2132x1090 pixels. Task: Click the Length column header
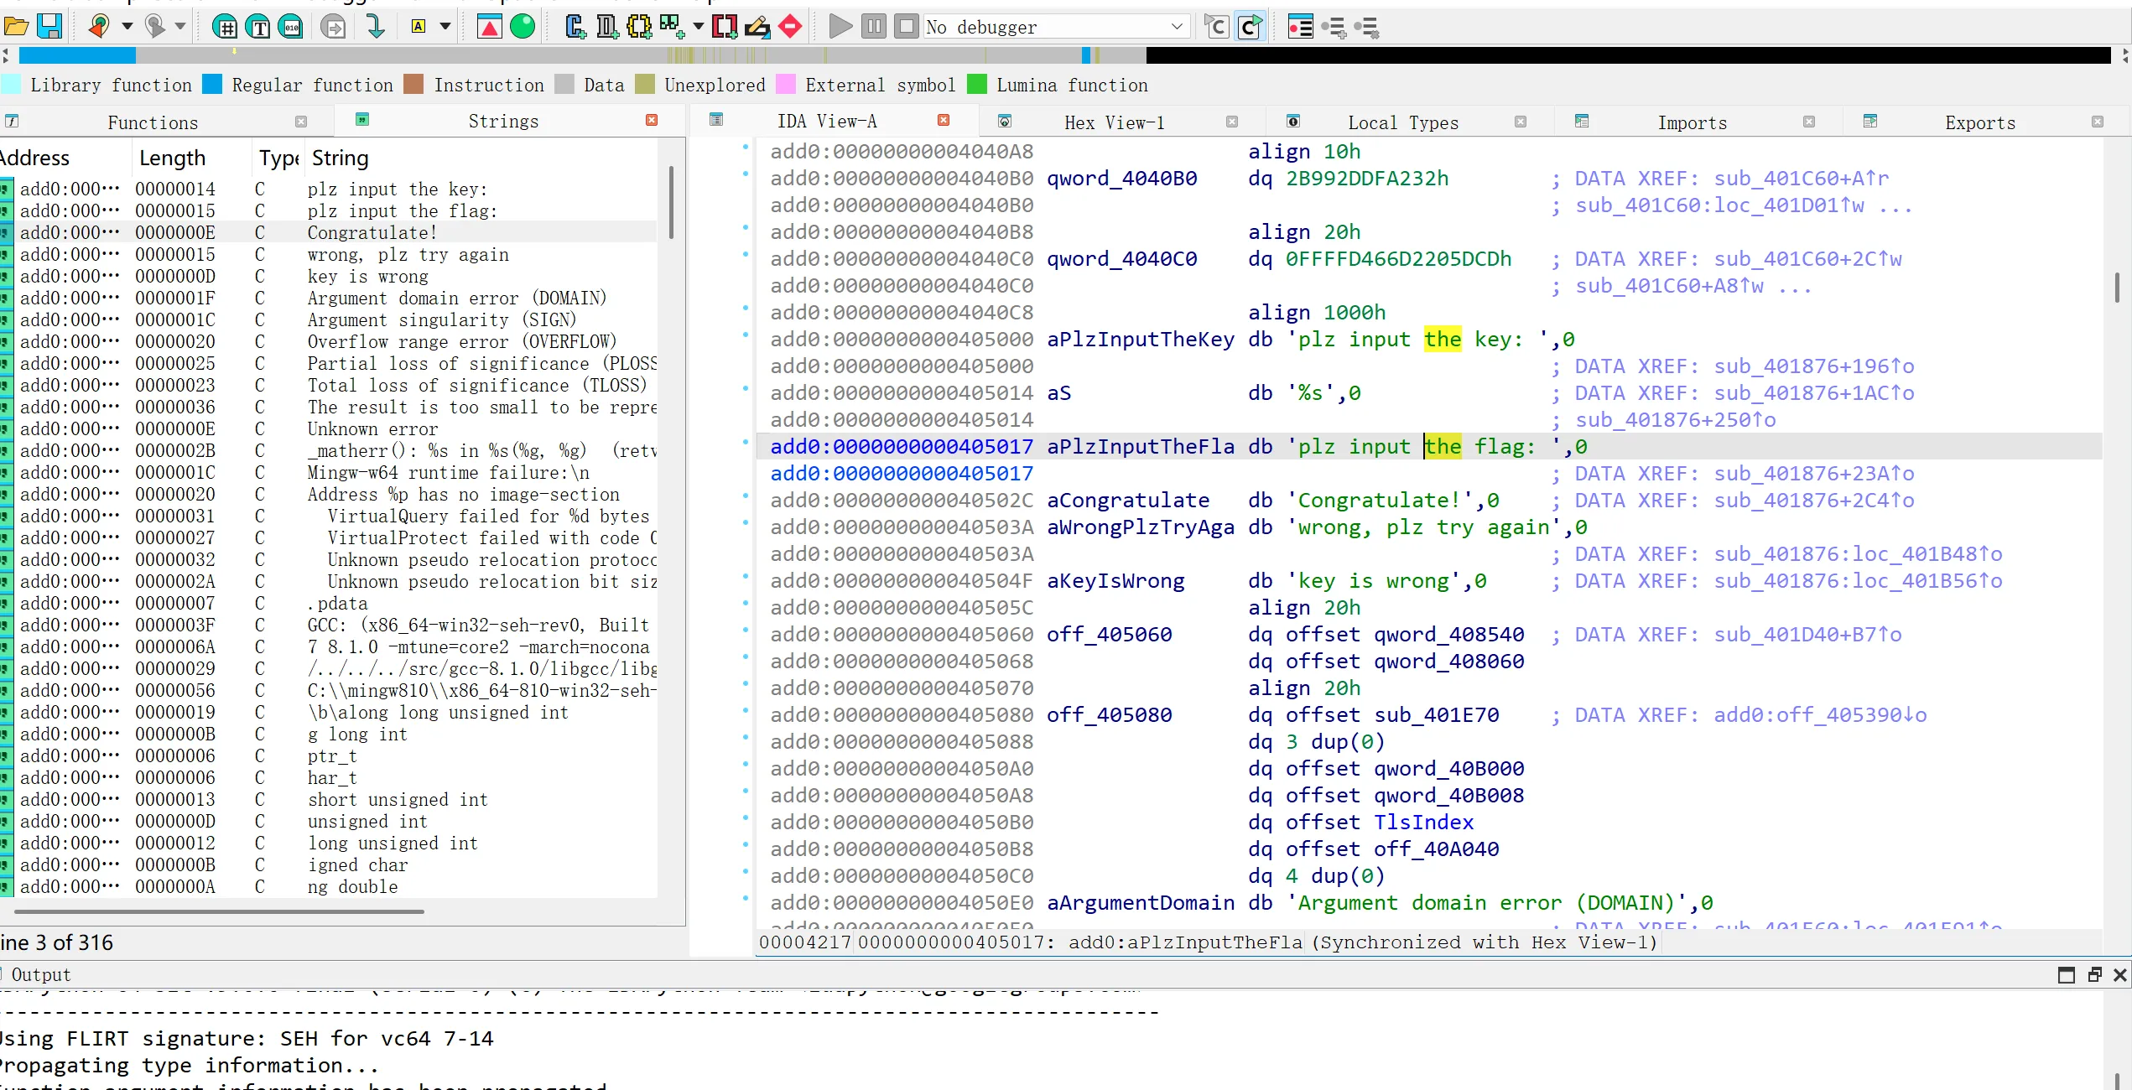172,158
